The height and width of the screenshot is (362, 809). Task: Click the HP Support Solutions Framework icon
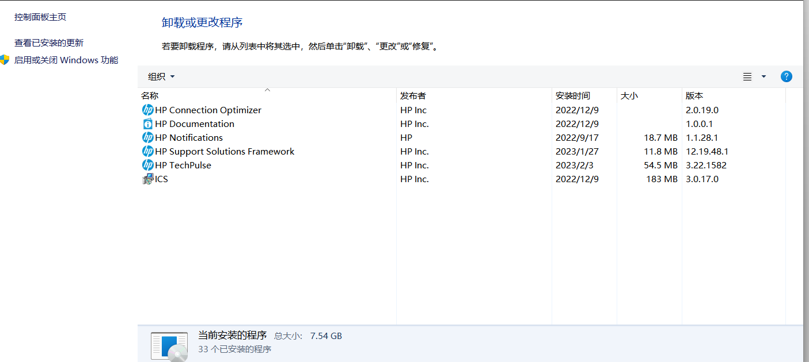click(148, 151)
